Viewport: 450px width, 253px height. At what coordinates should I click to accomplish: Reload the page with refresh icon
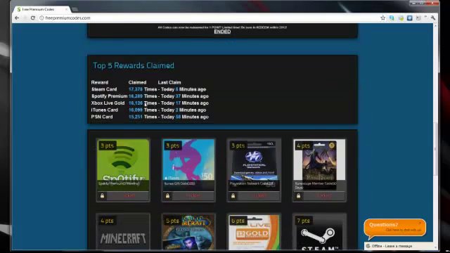click(33, 18)
